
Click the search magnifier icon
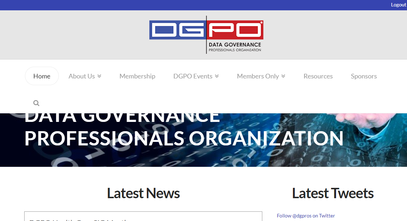point(36,103)
